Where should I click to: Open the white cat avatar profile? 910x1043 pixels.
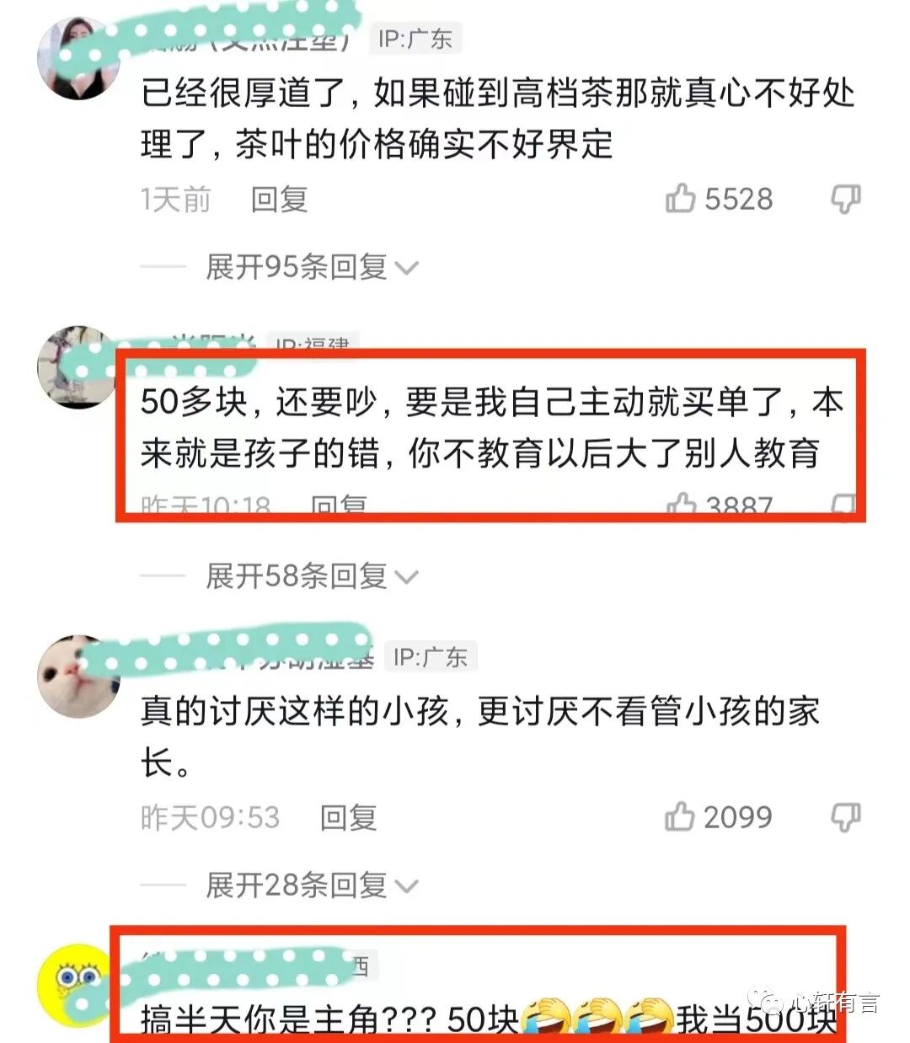(x=78, y=677)
